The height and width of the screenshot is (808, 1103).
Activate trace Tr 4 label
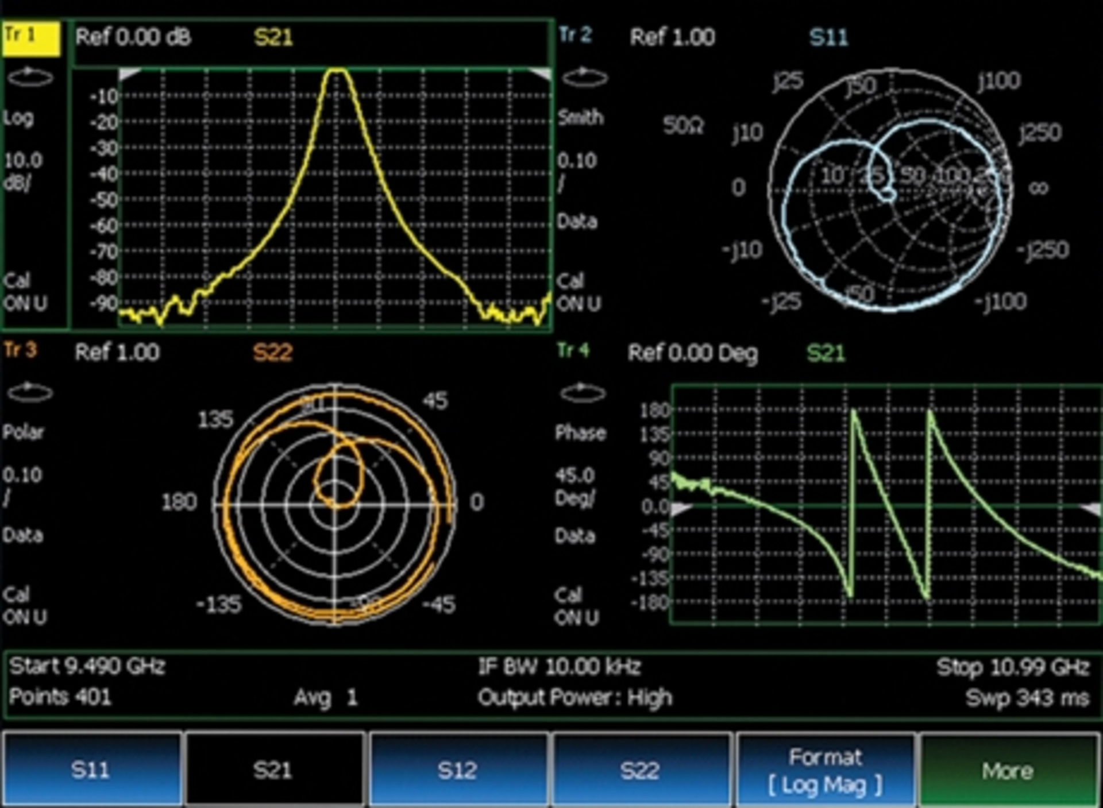point(573,350)
